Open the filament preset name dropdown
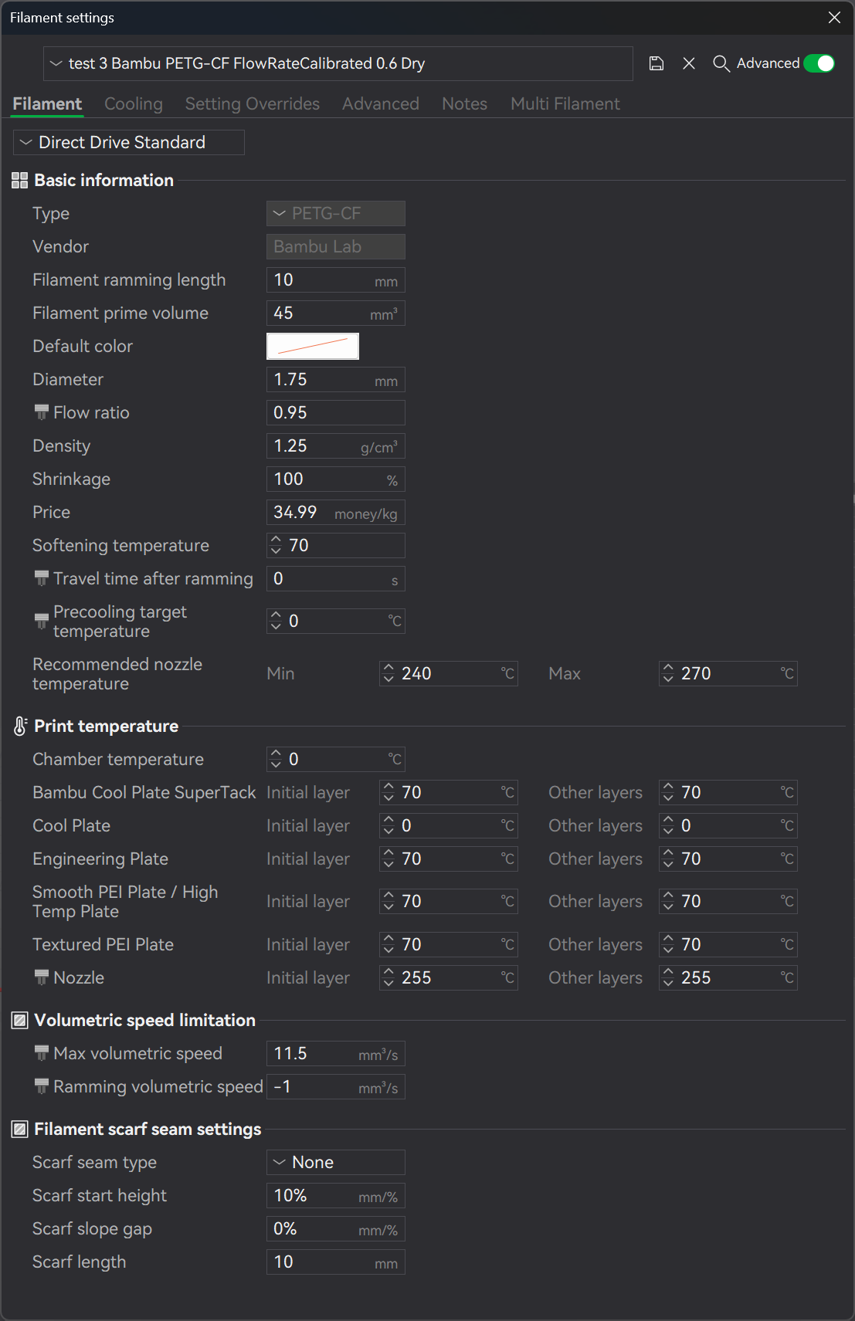The width and height of the screenshot is (855, 1321). pyautogui.click(x=338, y=63)
